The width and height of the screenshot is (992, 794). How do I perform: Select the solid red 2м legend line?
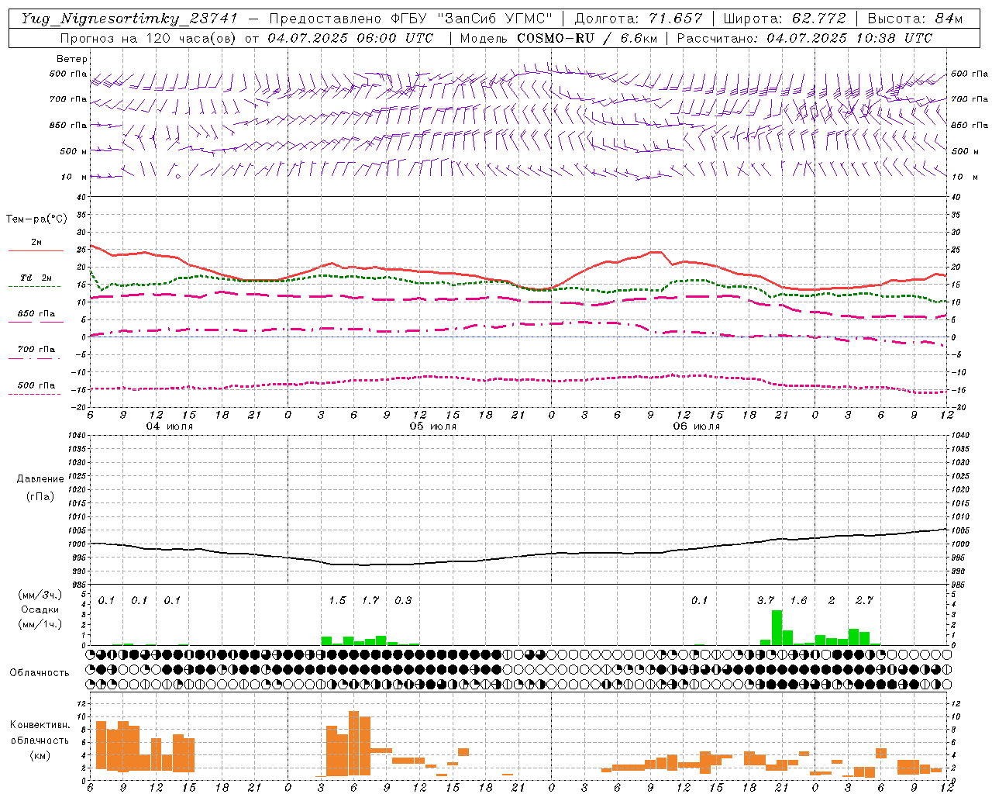click(36, 250)
